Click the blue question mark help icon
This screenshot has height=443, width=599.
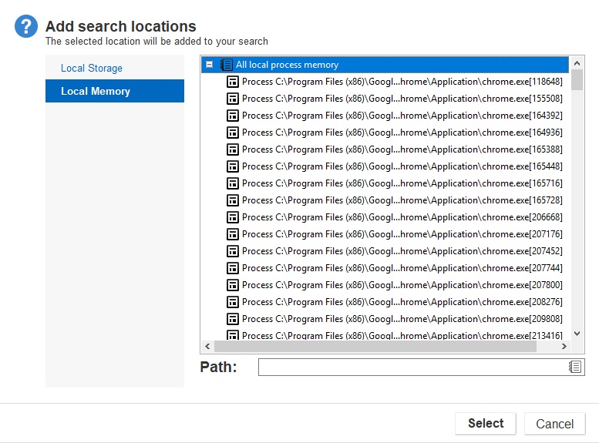(26, 27)
